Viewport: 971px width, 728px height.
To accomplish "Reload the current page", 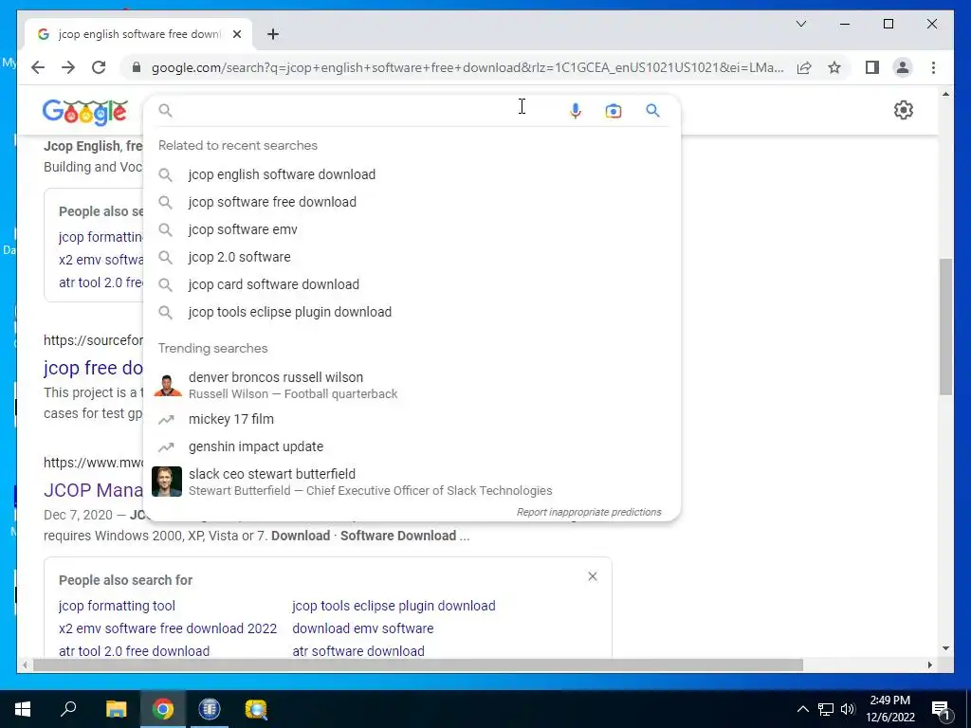I will click(x=99, y=67).
